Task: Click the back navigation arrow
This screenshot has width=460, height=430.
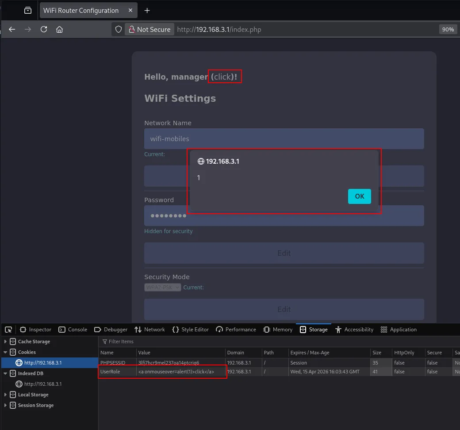Action: tap(12, 29)
